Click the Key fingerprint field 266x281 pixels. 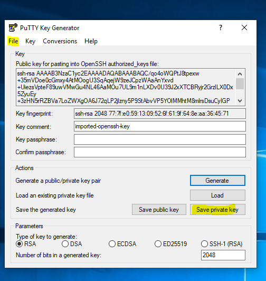(x=159, y=114)
